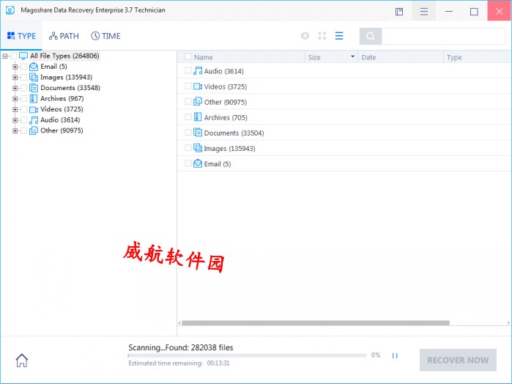
Task: Expand the Documents tree node
Action: point(15,88)
